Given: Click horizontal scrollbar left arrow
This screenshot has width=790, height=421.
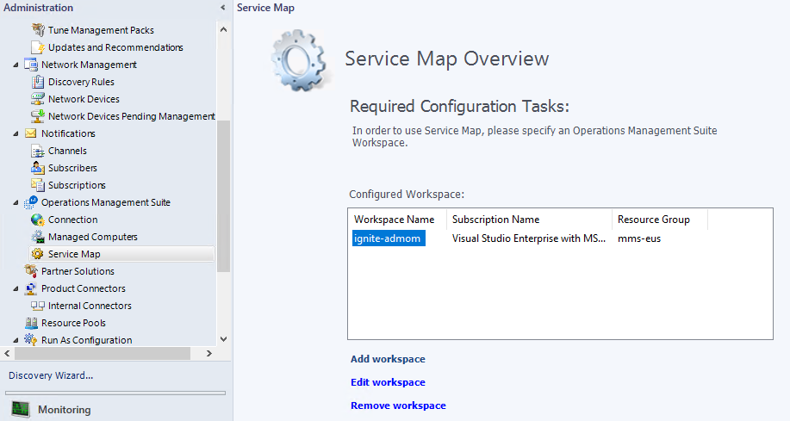Looking at the screenshot, I should 7,354.
